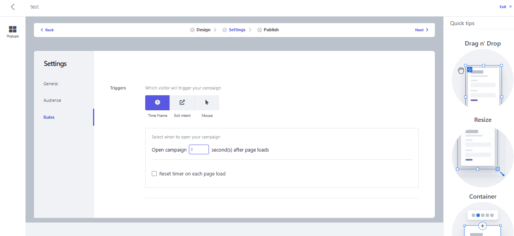Click the 'Settings' panel heading

[55, 64]
